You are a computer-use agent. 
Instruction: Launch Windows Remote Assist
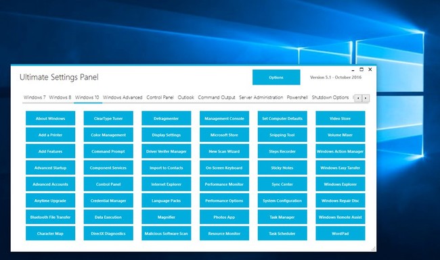pos(340,217)
